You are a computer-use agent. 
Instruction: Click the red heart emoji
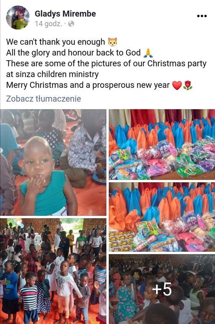(177, 85)
